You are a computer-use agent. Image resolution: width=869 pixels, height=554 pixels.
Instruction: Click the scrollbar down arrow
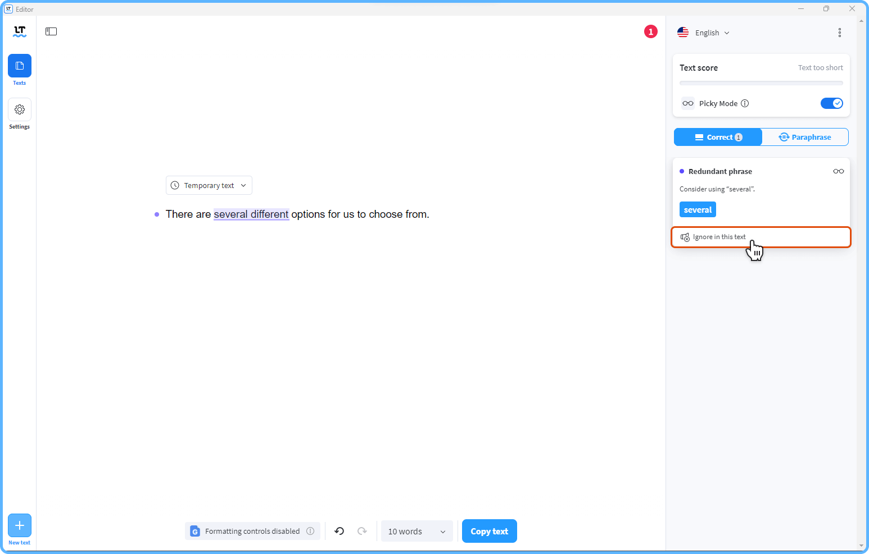861,546
